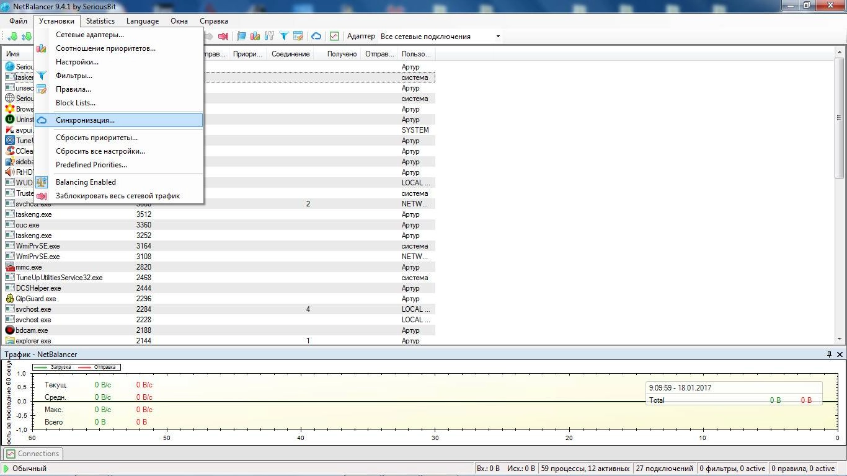Viewport: 847px width, 476px height.
Task: Choose Соотношение приоритетов menu entry
Action: (119, 48)
